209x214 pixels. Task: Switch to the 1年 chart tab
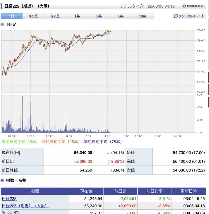(77, 16)
